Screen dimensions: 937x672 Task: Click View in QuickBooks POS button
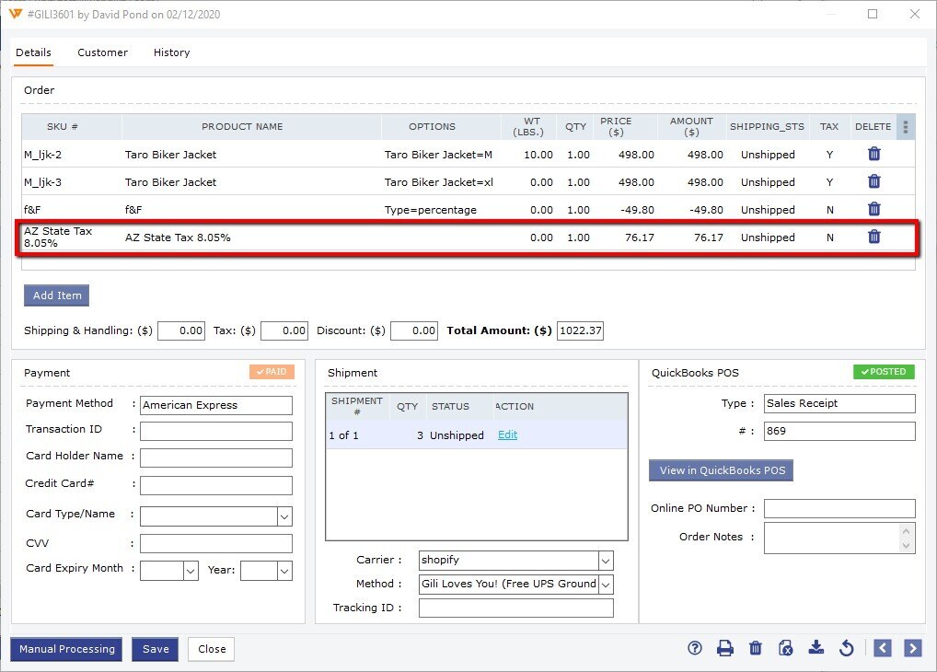[722, 470]
